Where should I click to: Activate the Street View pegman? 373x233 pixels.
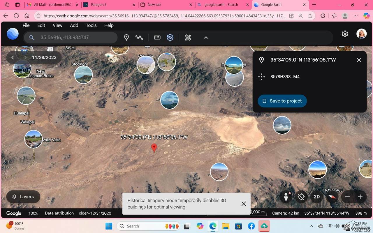(x=286, y=197)
